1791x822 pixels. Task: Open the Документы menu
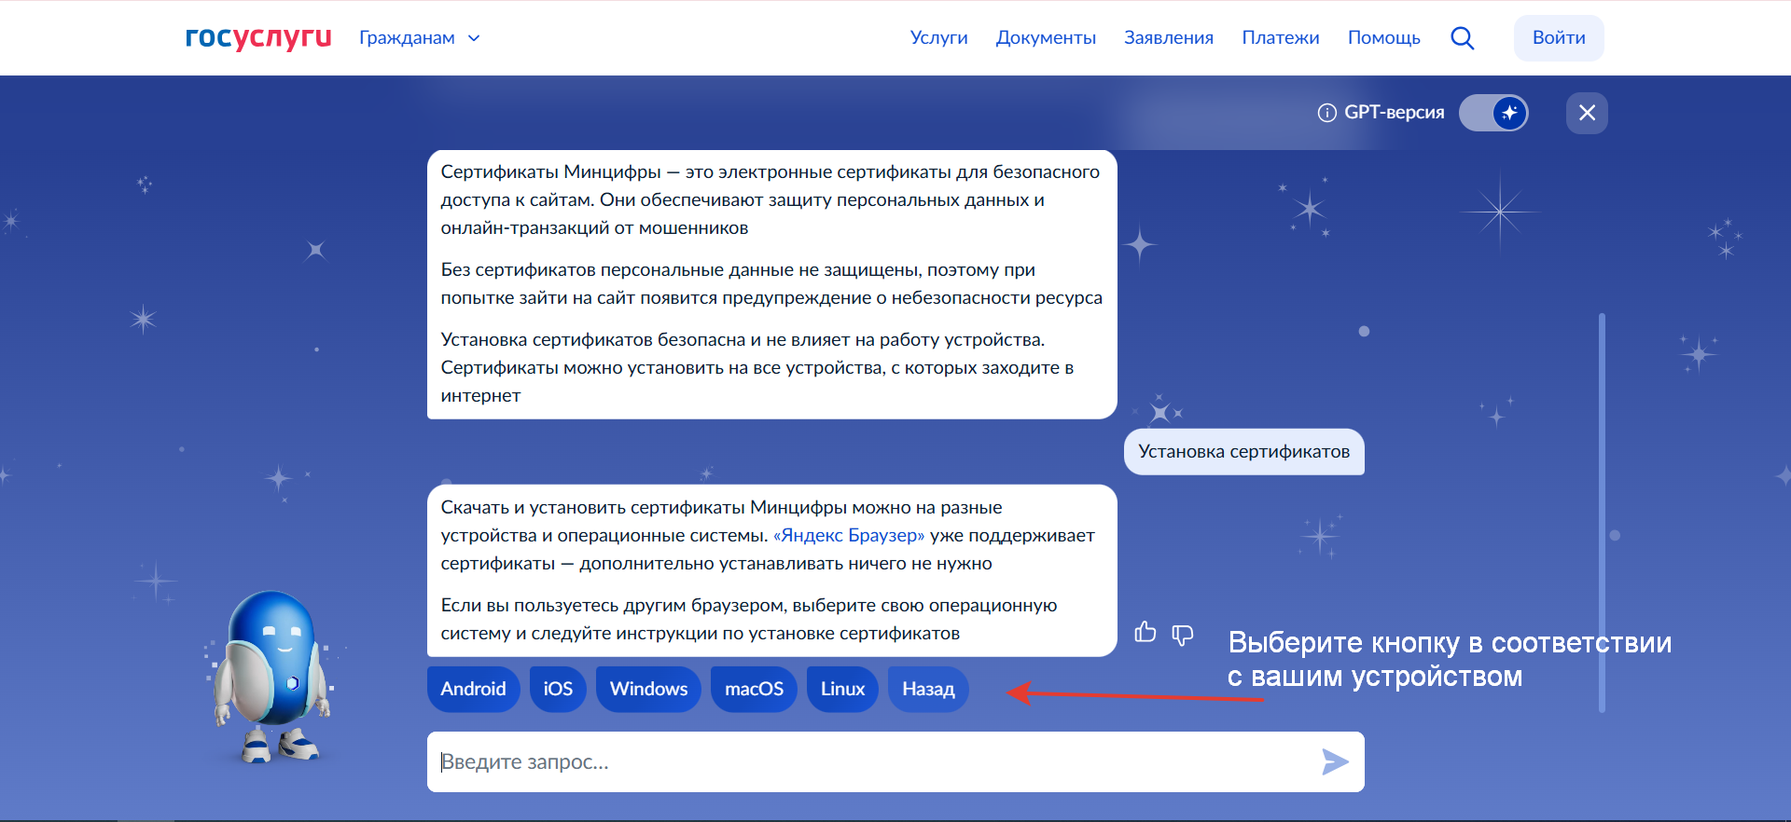1045,38
